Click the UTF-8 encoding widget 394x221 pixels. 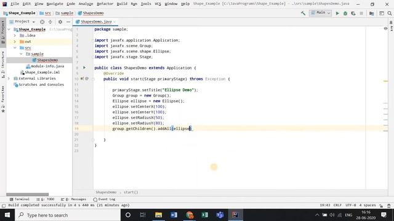[x=350, y=205]
